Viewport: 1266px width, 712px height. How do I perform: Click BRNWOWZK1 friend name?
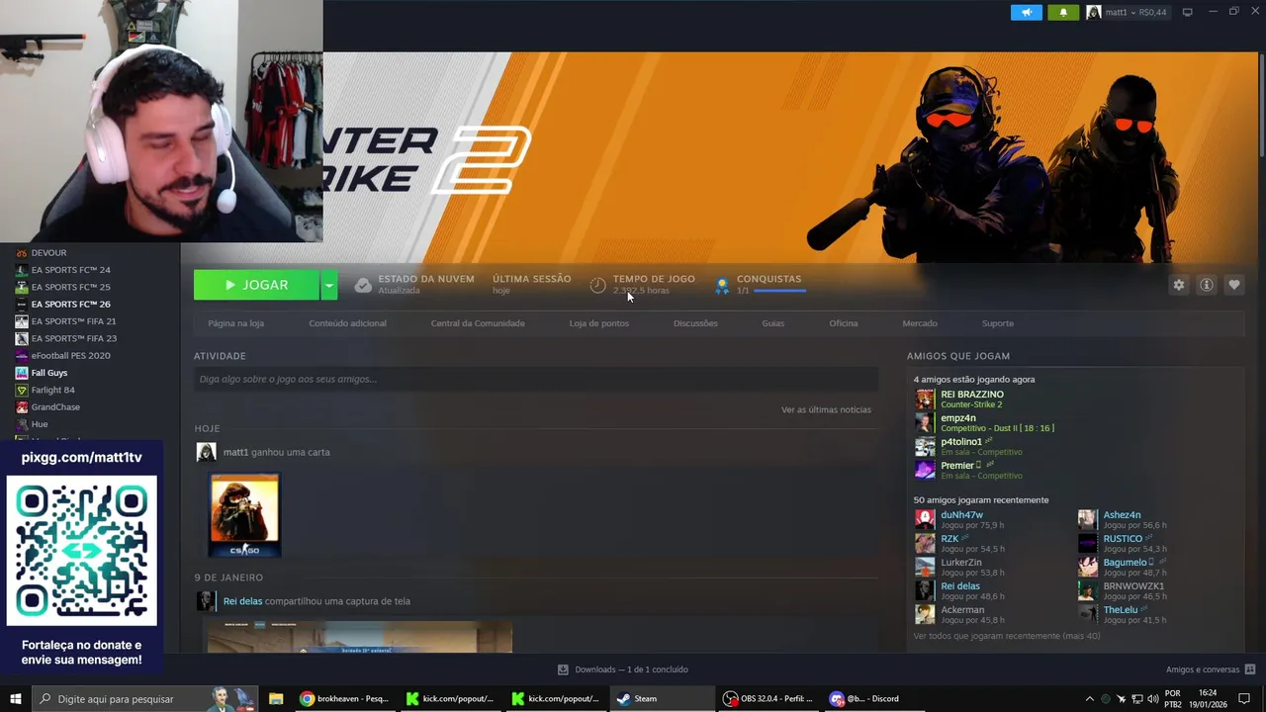1133,586
